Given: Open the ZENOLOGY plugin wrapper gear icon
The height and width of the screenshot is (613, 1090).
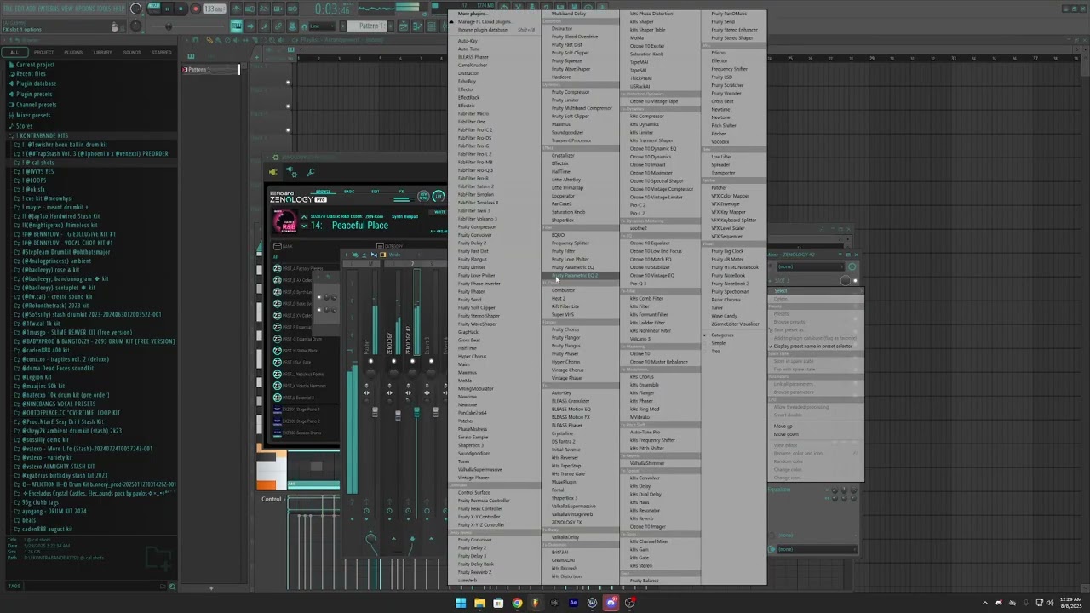Looking at the screenshot, I should [x=275, y=158].
